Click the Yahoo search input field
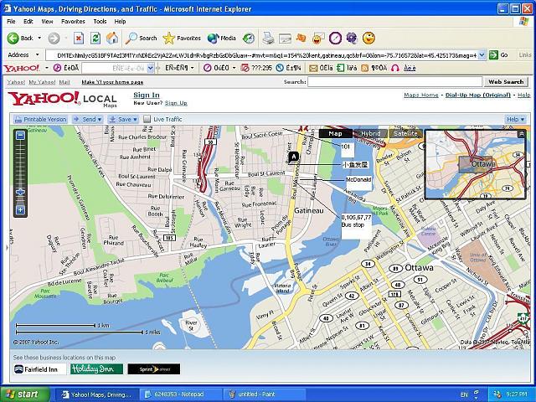 tap(394, 82)
